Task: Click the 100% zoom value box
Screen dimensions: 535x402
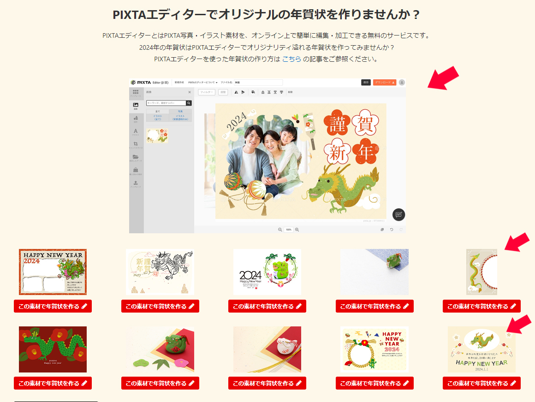Action: 289,230
